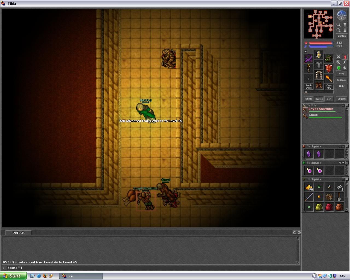The image size is (350, 280).
Task: Click the compass rose on minimap panel
Action: [x=342, y=16]
